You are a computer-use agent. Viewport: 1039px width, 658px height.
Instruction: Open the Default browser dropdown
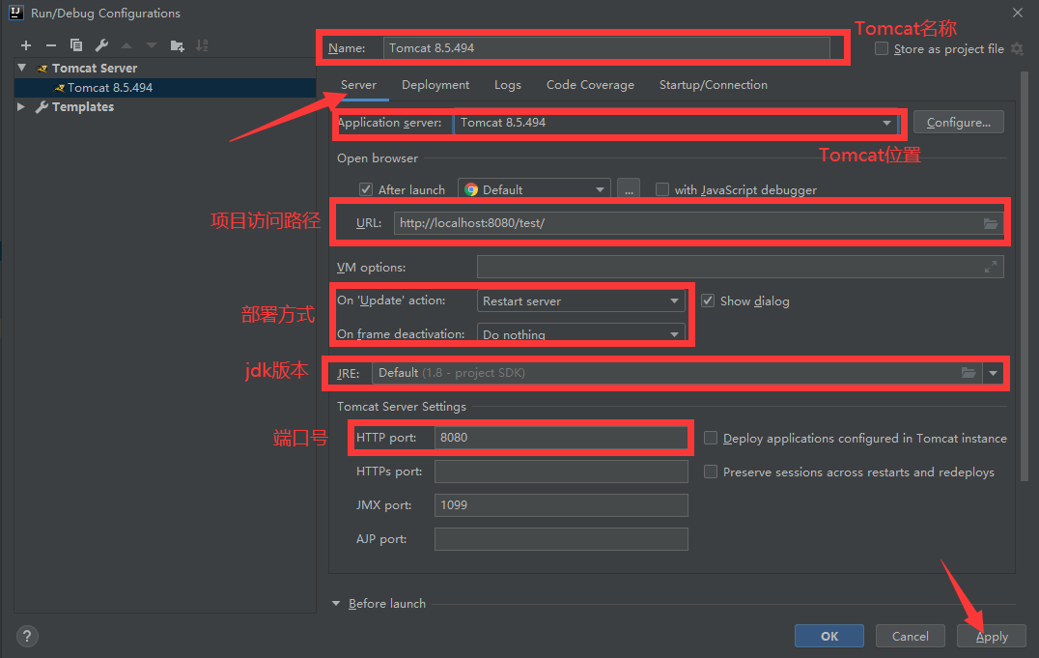pyautogui.click(x=534, y=189)
